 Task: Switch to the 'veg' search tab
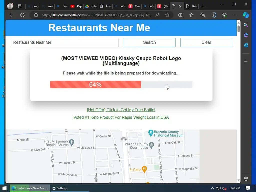pos(33,6)
